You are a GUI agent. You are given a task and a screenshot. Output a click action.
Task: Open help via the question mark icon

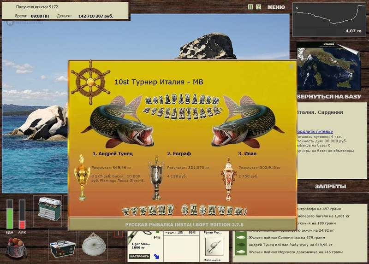[x=258, y=7]
